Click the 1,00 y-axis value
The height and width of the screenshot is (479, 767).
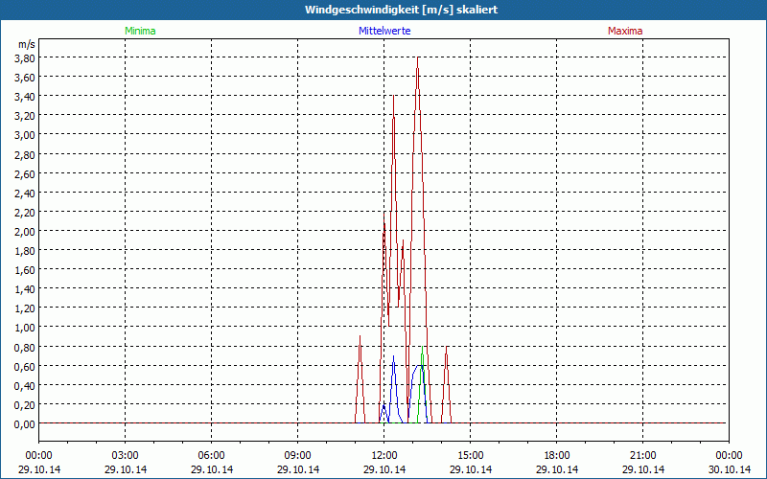click(25, 328)
